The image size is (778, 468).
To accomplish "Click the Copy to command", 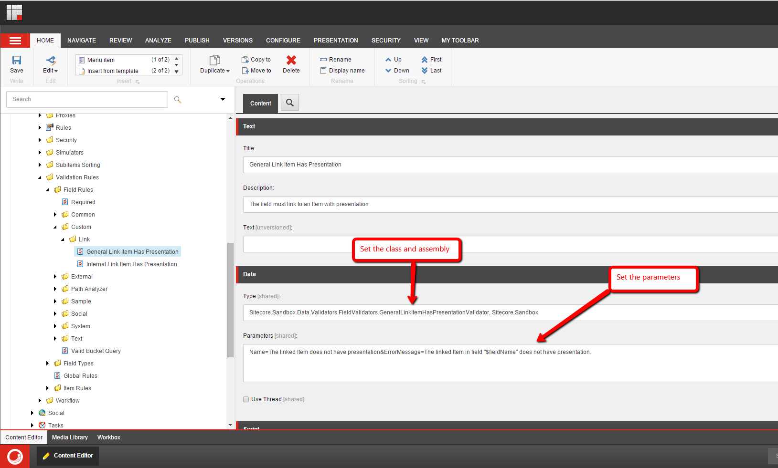I will pos(256,60).
